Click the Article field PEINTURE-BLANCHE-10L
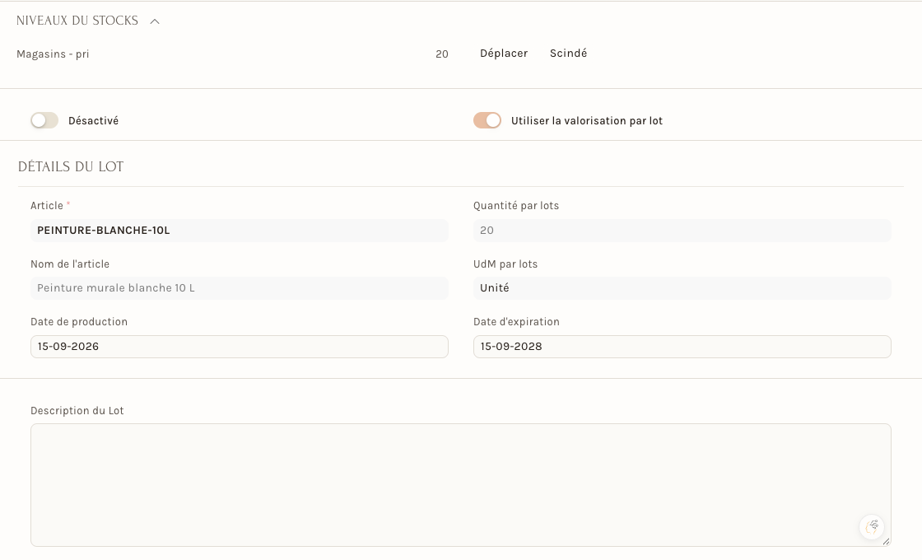The width and height of the screenshot is (922, 560). (240, 231)
